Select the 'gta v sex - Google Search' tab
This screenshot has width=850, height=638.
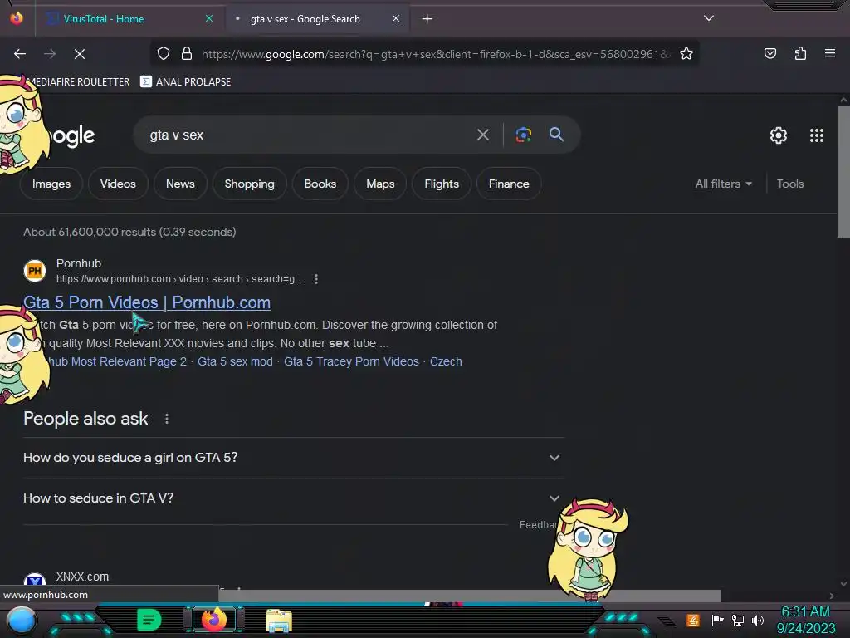point(316,19)
